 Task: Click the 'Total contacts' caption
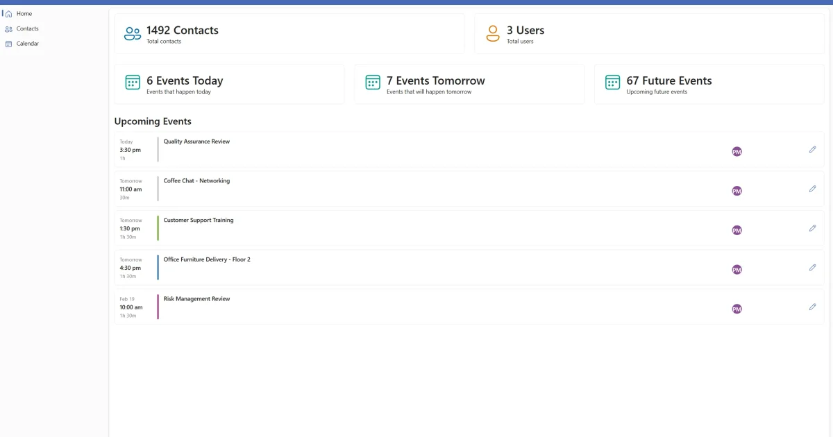[164, 42]
